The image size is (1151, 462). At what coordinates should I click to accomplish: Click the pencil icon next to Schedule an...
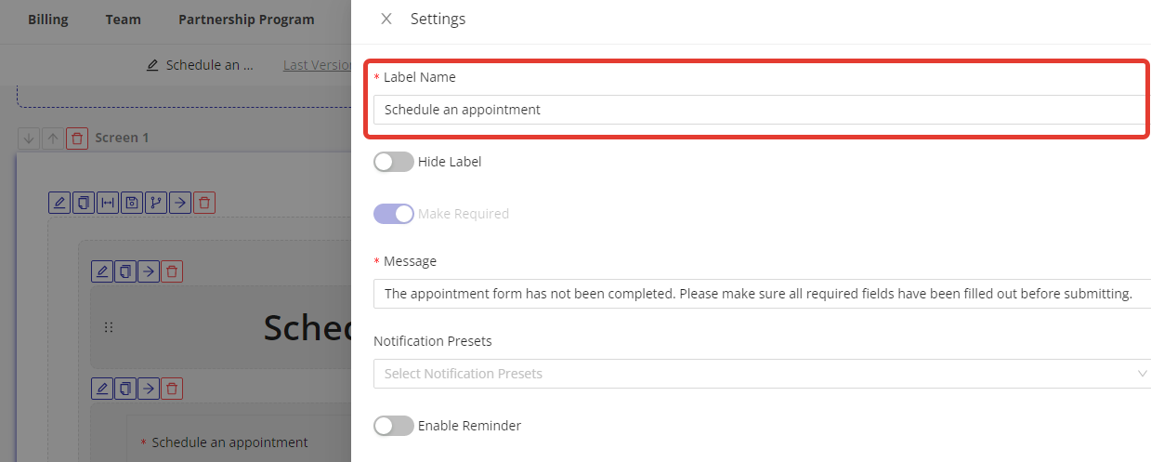[x=152, y=66]
